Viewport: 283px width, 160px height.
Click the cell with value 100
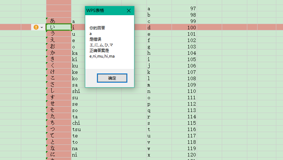click(x=184, y=27)
